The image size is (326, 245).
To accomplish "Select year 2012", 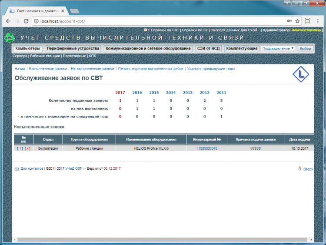I will (205, 93).
